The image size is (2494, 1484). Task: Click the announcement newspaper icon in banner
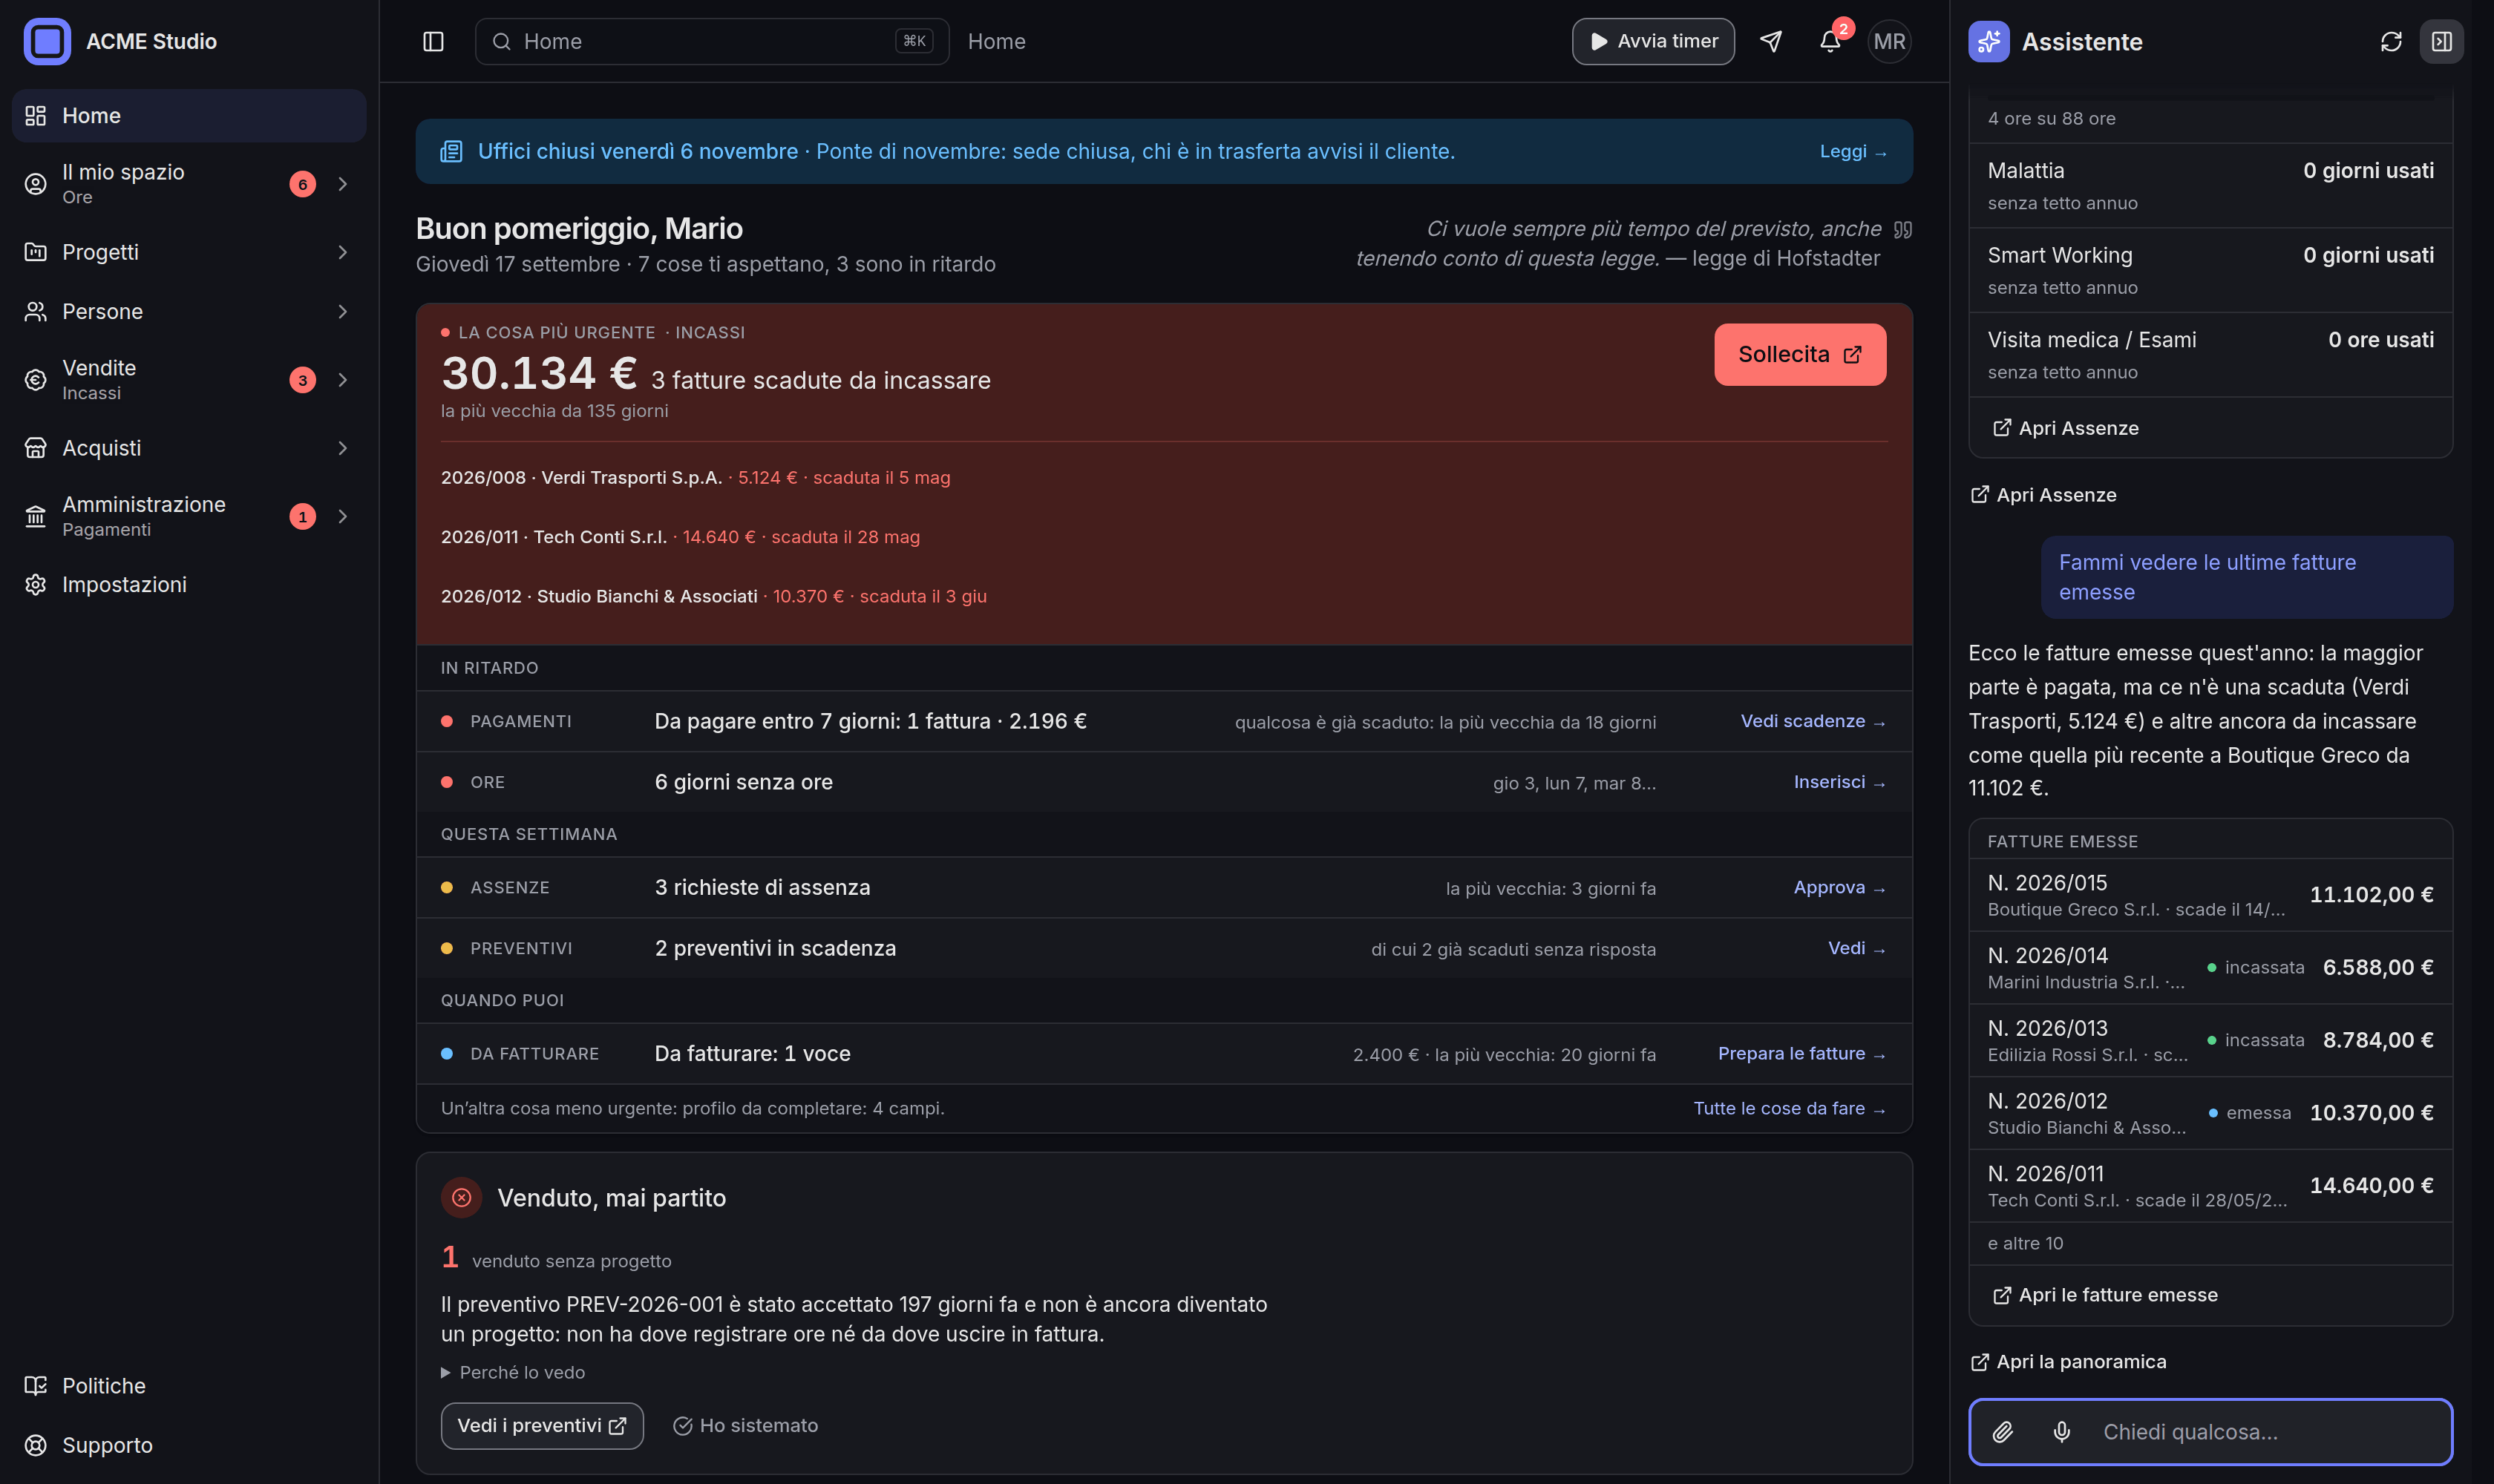tap(451, 151)
